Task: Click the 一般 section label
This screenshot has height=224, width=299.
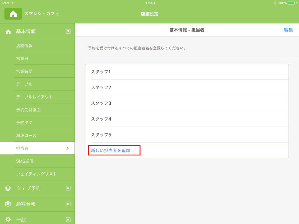Action: pos(21,220)
